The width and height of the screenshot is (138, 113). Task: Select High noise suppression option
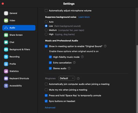[x=46, y=34]
